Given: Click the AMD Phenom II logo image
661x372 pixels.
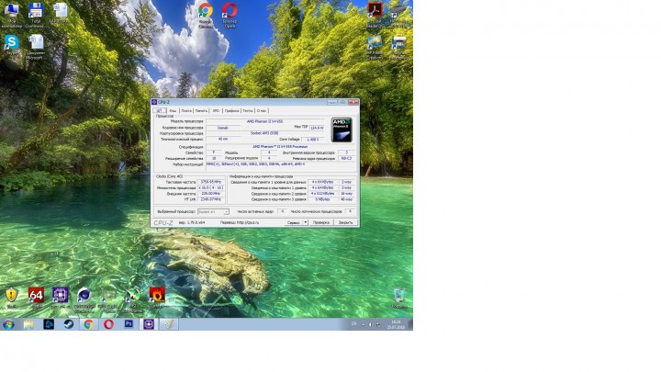Looking at the screenshot, I should (342, 130).
